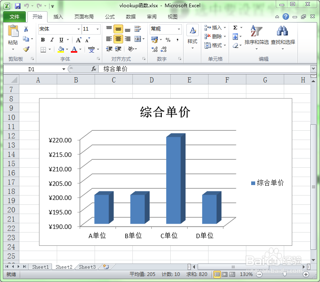Screen dimensions: 320x282
Task: Apply percent style format
Action: (x=168, y=40)
